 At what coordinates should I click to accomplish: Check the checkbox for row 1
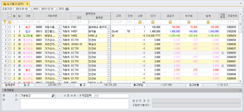[x=10, y=27]
